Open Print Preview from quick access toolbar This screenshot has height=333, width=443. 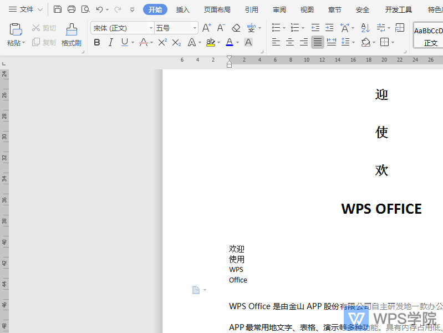(x=85, y=9)
